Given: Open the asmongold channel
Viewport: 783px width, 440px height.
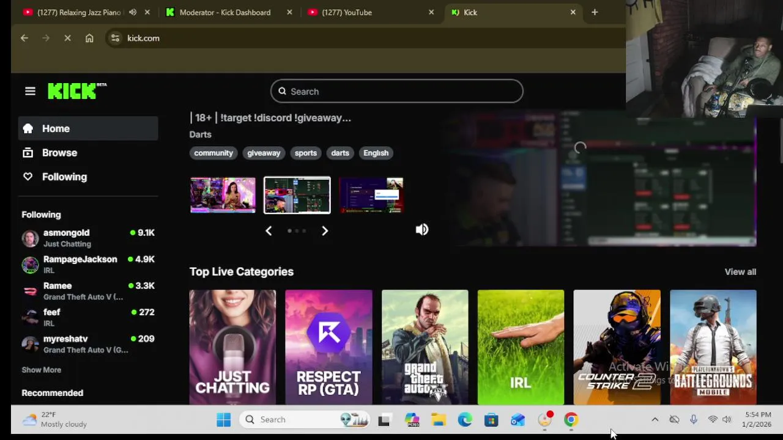Looking at the screenshot, I should click(x=88, y=238).
